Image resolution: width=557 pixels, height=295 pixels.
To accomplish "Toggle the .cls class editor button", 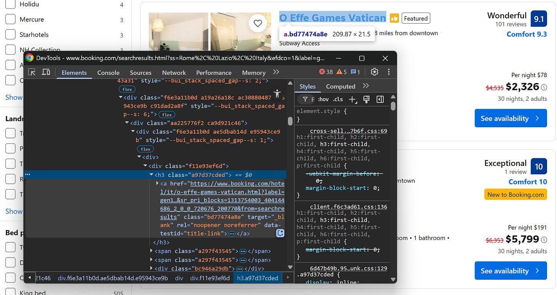I will pyautogui.click(x=338, y=99).
